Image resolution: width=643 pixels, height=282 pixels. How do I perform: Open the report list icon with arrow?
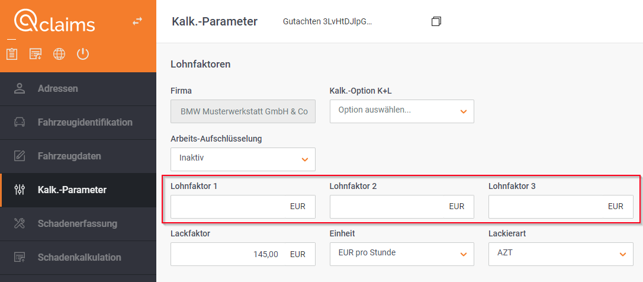(x=36, y=54)
